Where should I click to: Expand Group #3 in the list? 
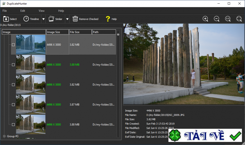pos(4,136)
